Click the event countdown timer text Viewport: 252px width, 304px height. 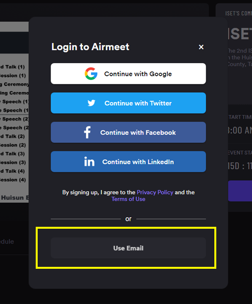pos(240,166)
